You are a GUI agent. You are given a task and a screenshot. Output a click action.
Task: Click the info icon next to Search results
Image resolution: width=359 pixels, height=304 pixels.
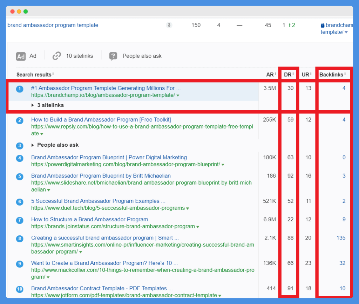point(53,74)
